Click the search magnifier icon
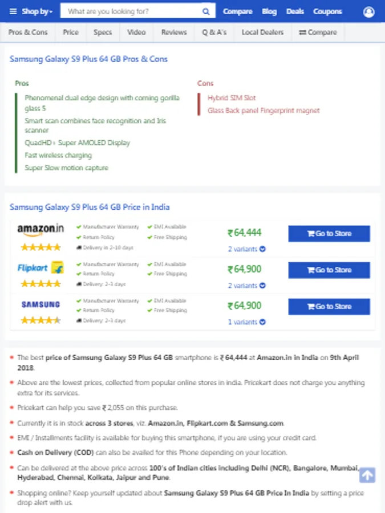 pyautogui.click(x=205, y=11)
